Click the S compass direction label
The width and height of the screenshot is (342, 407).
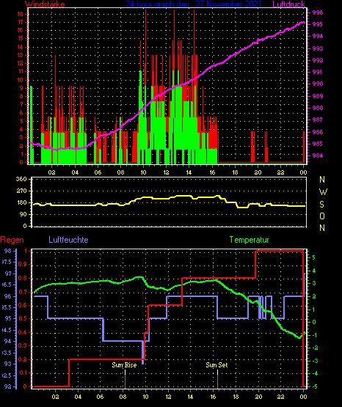321,205
